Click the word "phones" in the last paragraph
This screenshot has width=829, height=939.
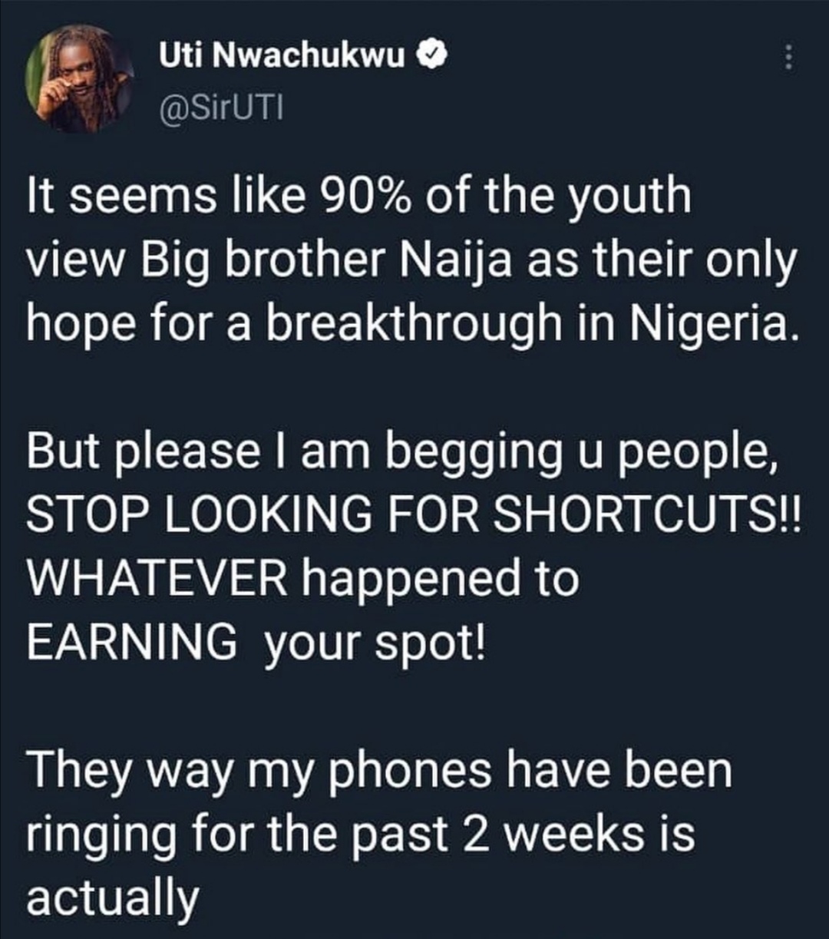pos(409,771)
